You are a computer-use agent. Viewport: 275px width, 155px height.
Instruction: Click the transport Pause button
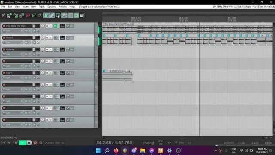click(29, 143)
